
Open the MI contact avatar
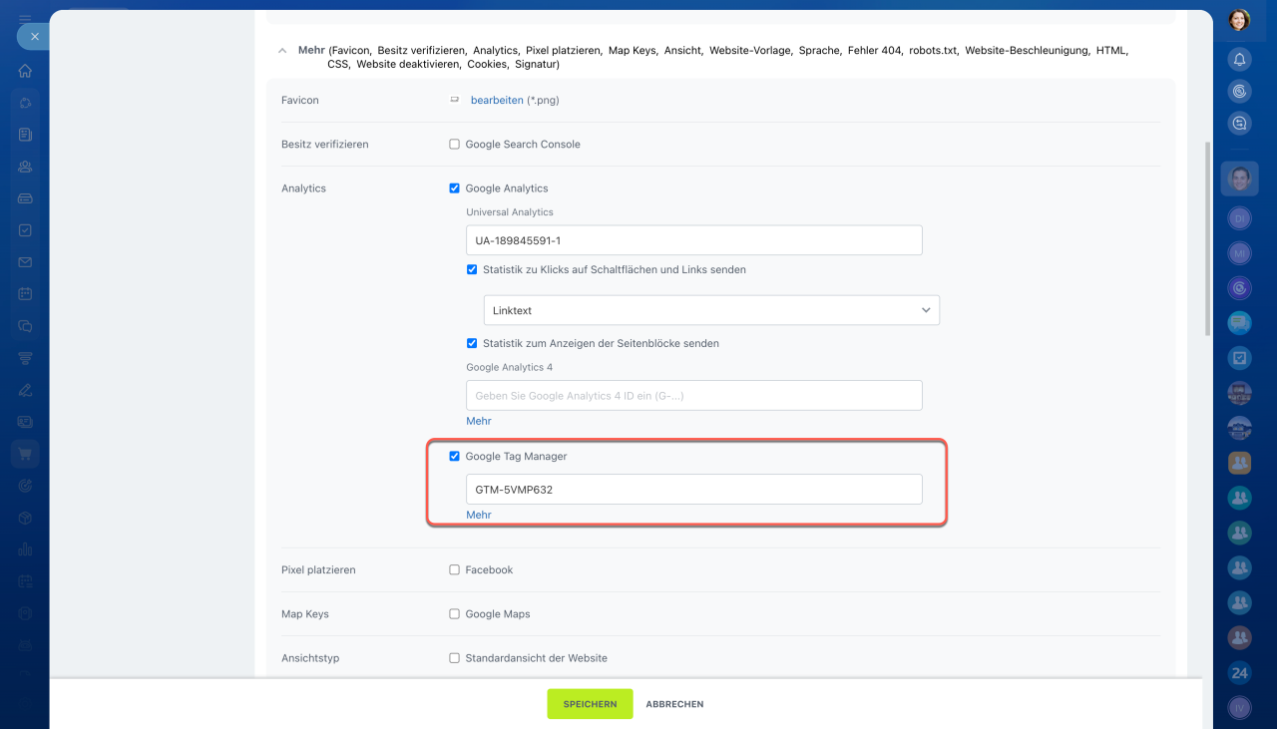1239,253
